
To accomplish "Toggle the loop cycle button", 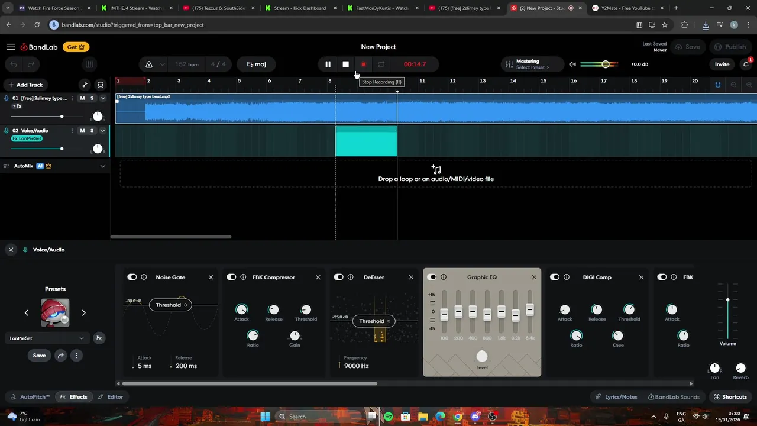I will (x=381, y=64).
